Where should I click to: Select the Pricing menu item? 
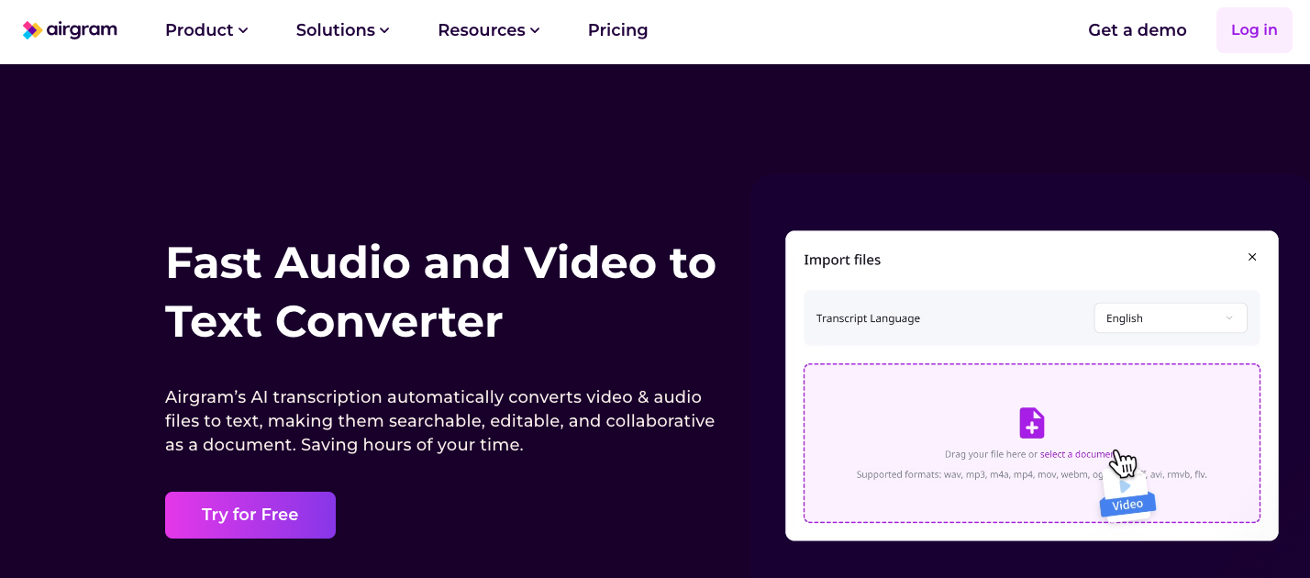pyautogui.click(x=617, y=30)
